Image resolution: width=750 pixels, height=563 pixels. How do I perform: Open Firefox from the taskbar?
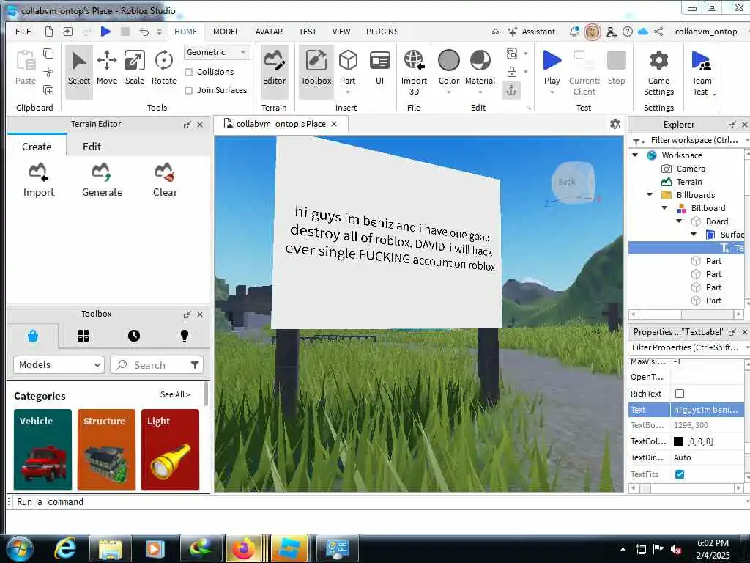[244, 549]
